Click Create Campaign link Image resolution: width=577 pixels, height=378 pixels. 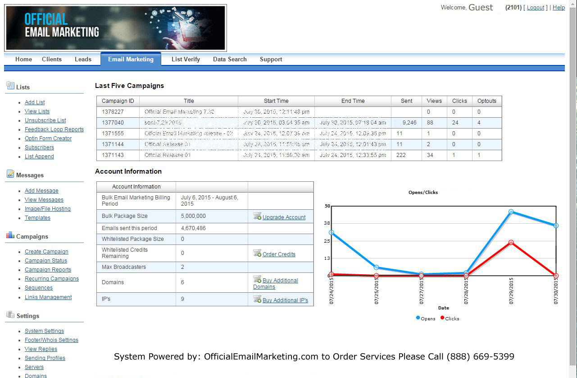coord(46,252)
